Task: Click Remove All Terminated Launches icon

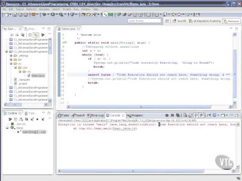Action: (x=177, y=115)
